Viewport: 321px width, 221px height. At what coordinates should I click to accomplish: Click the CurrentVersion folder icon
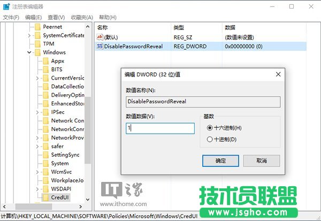pos(46,78)
